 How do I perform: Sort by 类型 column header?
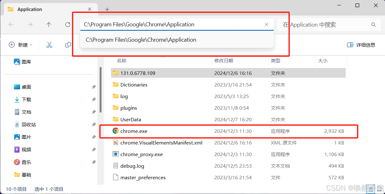tap(276, 61)
